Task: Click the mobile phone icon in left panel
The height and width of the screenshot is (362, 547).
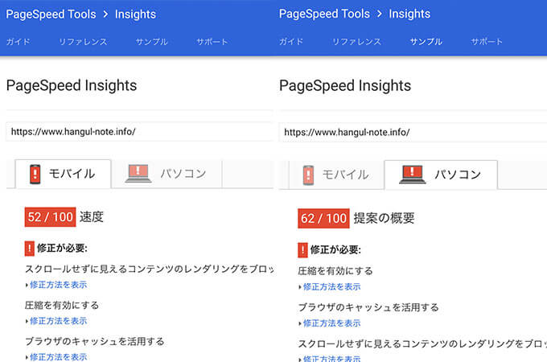Action: click(35, 174)
